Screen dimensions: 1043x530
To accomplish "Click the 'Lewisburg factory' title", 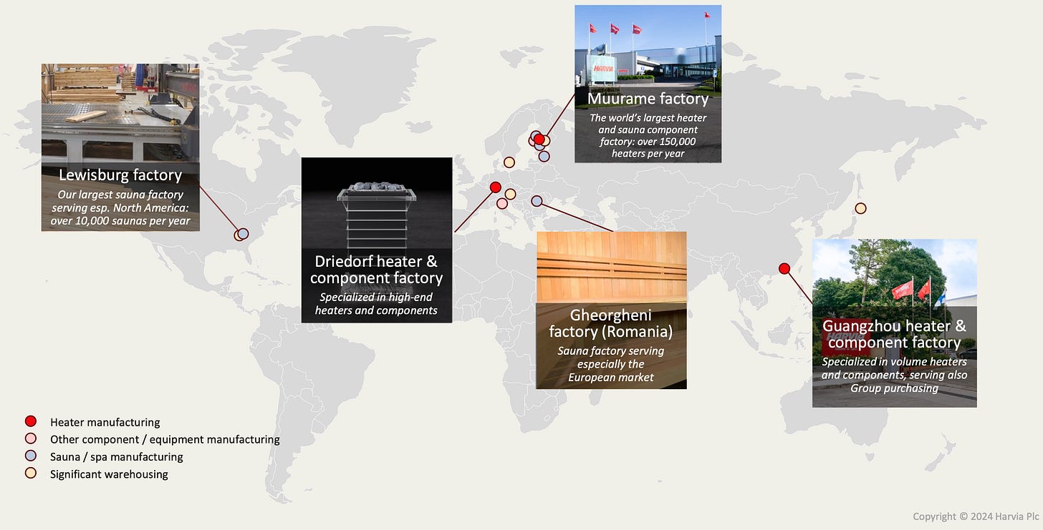I will coord(120,175).
